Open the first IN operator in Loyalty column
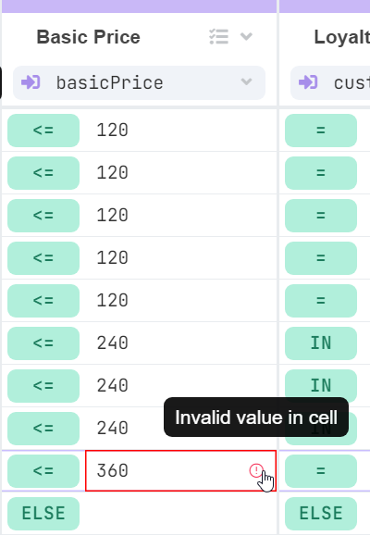Viewport: 370px width, 536px height. [x=321, y=343]
